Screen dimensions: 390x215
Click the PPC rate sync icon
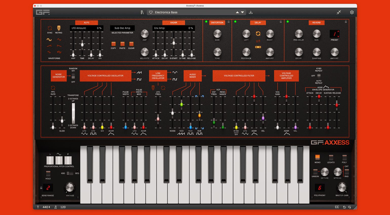click(53, 88)
